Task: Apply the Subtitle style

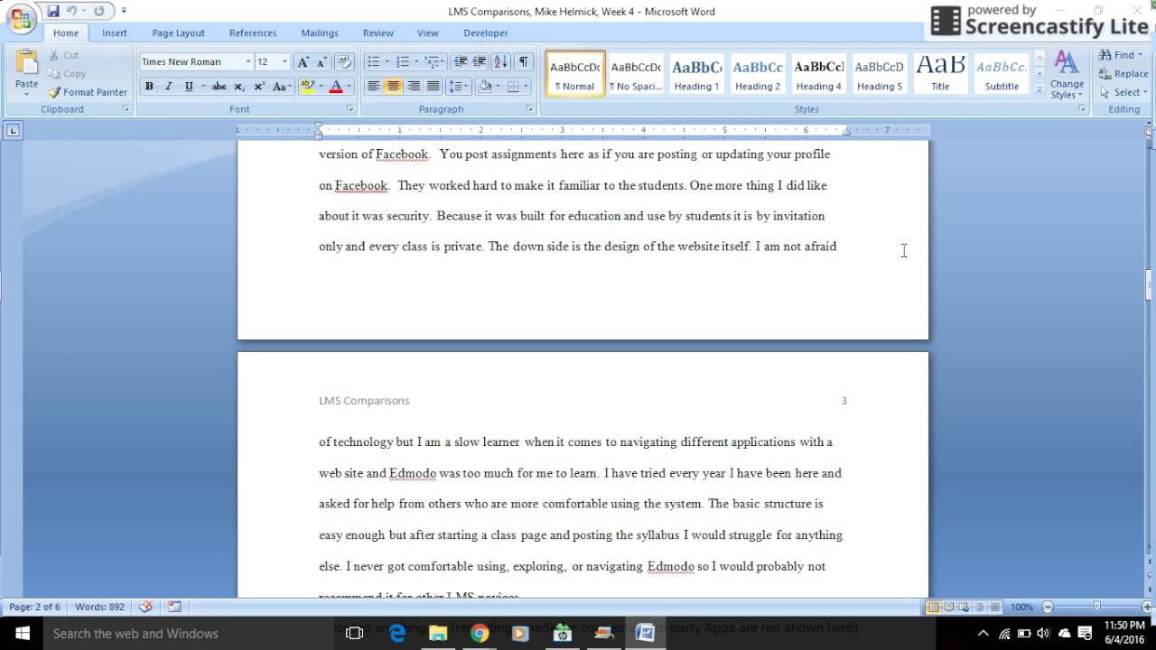Action: pyautogui.click(x=1002, y=73)
